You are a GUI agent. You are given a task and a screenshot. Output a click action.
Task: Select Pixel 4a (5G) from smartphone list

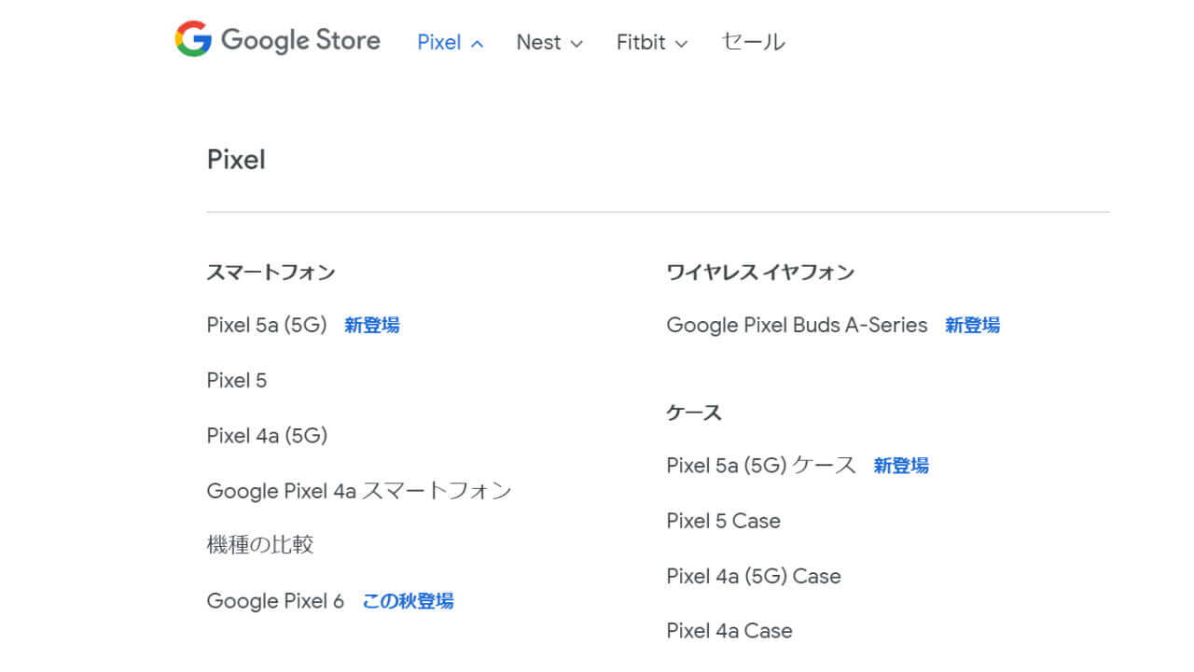267,435
